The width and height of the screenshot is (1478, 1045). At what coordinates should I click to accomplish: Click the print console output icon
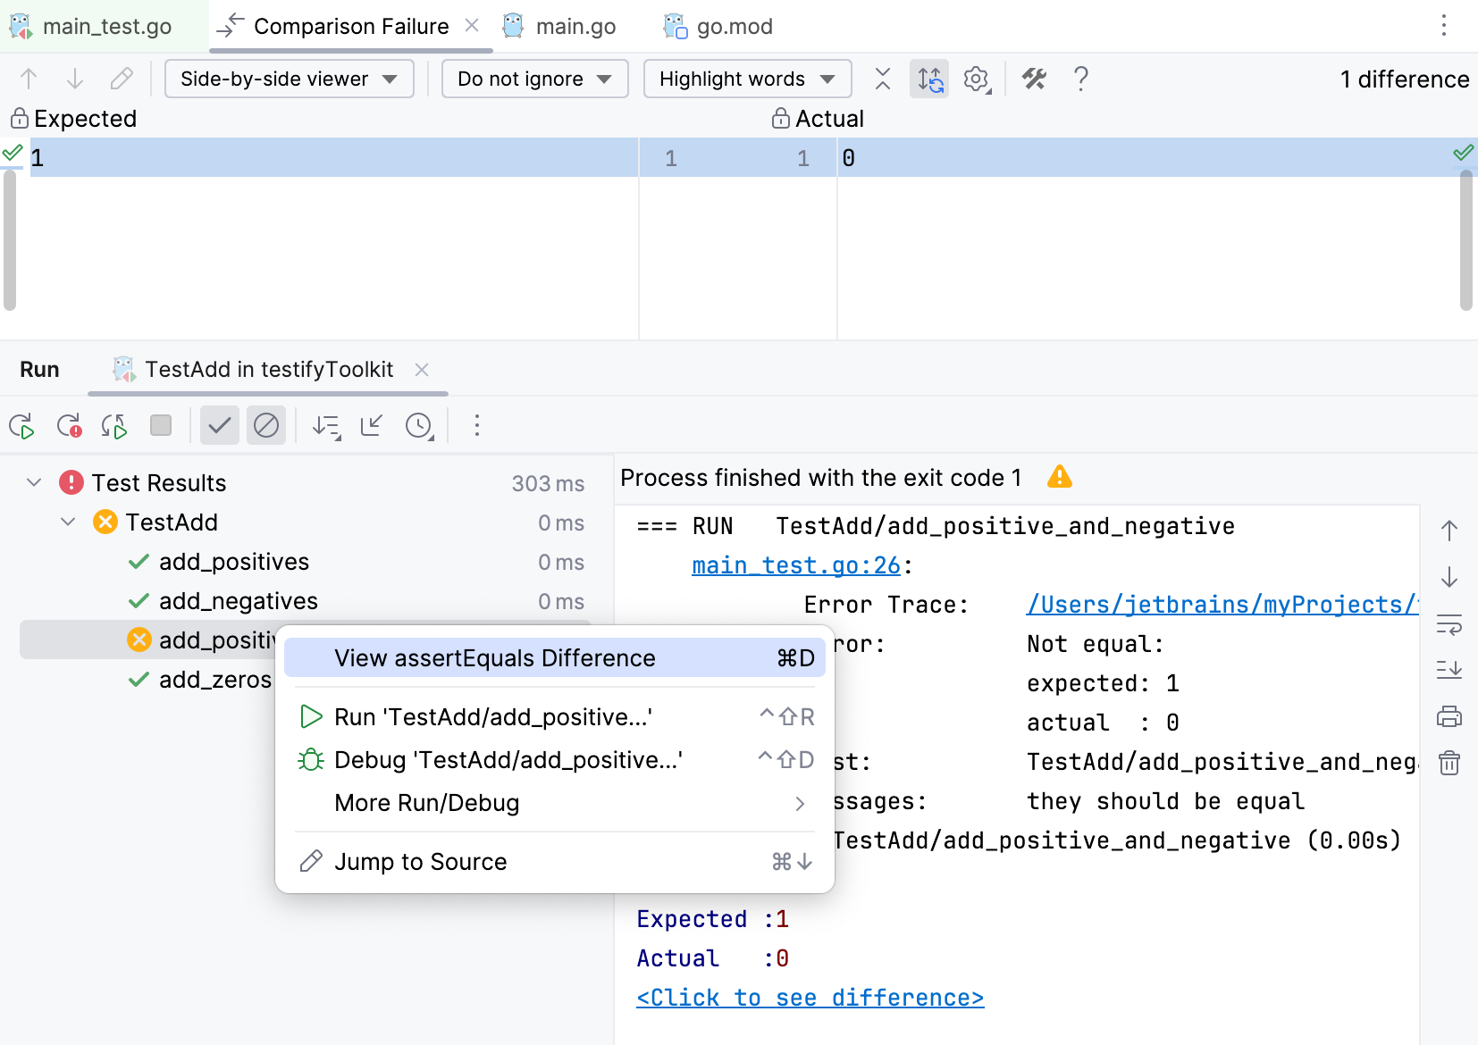pos(1449,716)
